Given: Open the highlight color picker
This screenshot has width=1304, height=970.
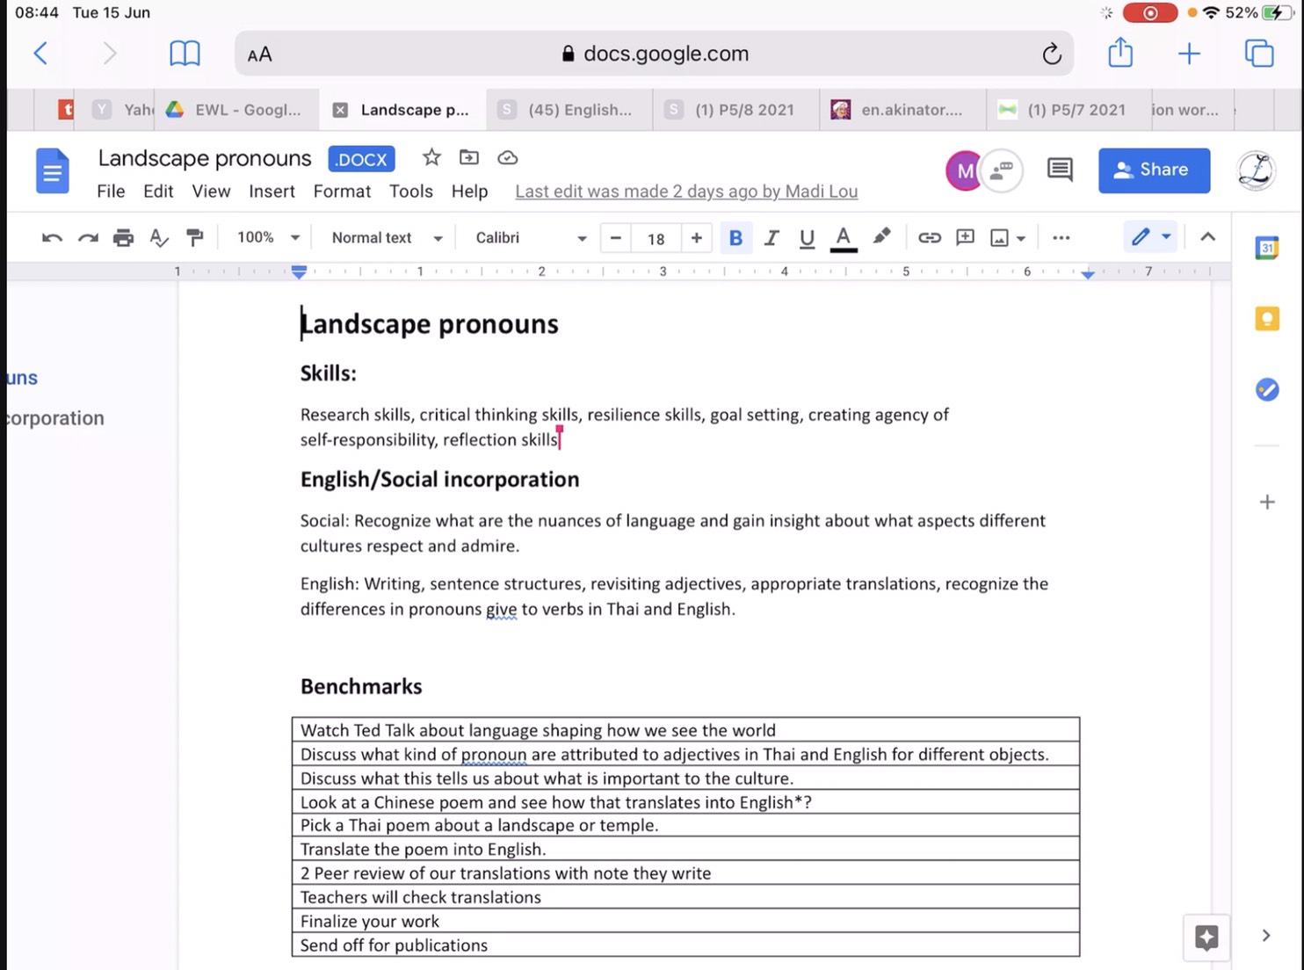Looking at the screenshot, I should [881, 237].
